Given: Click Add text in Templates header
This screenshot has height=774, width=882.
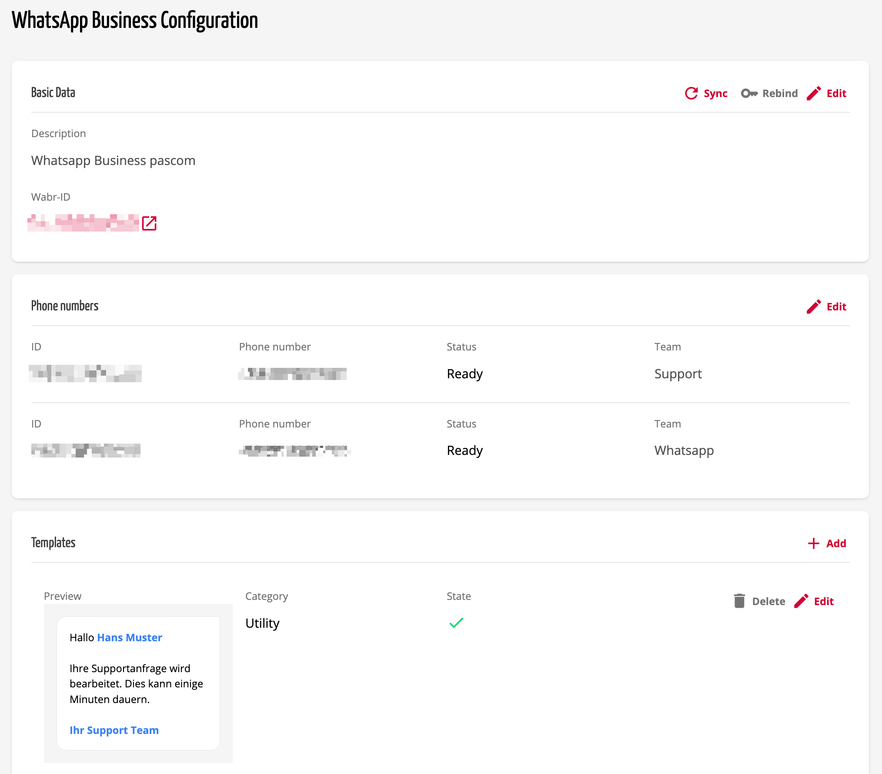Looking at the screenshot, I should click(x=836, y=543).
